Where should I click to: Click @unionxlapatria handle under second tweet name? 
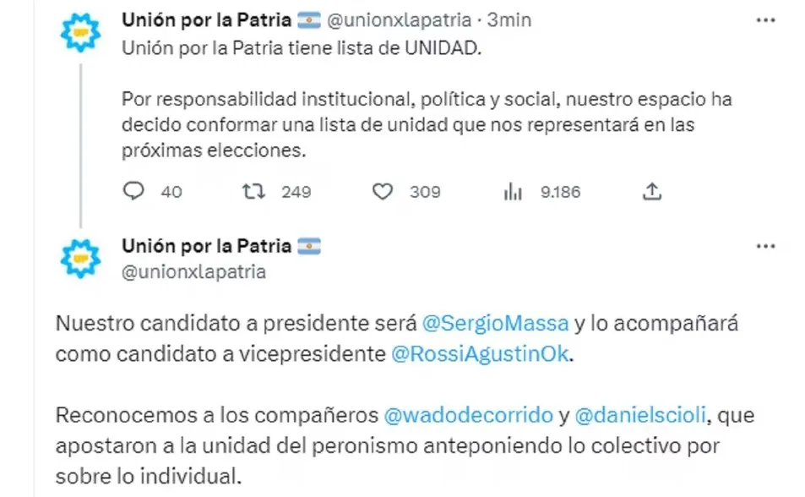pos(193,271)
